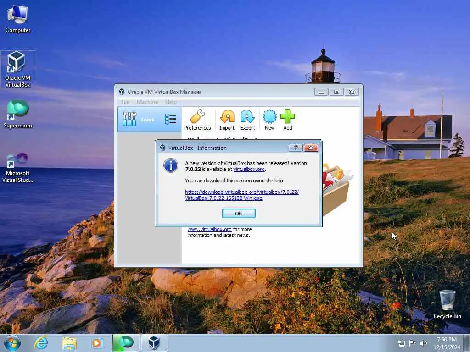The height and width of the screenshot is (352, 470).
Task: Click the green Add machine icon
Action: 287,120
